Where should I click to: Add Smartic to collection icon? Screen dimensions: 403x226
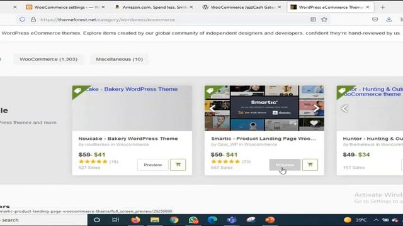[x=293, y=123]
